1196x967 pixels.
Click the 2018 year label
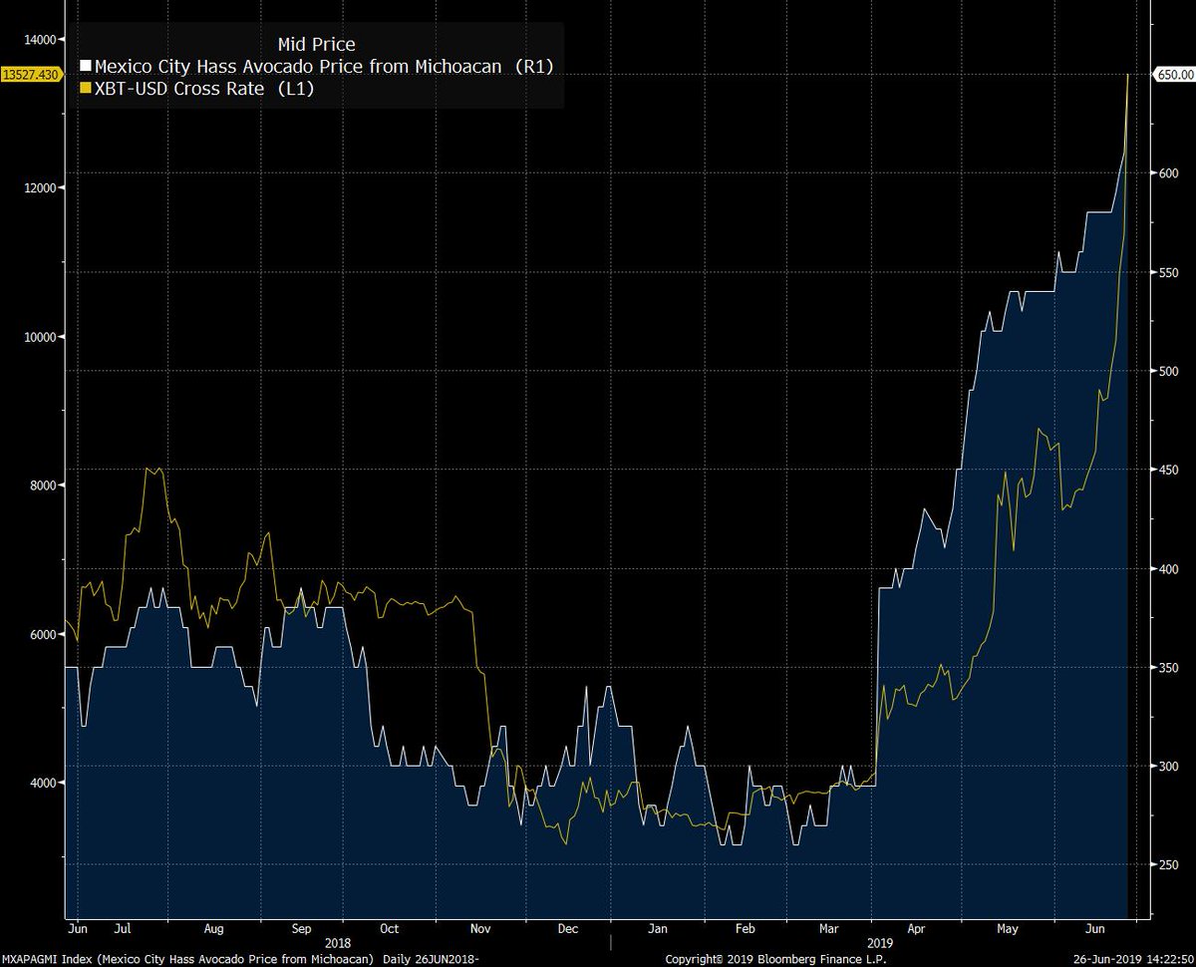point(338,941)
